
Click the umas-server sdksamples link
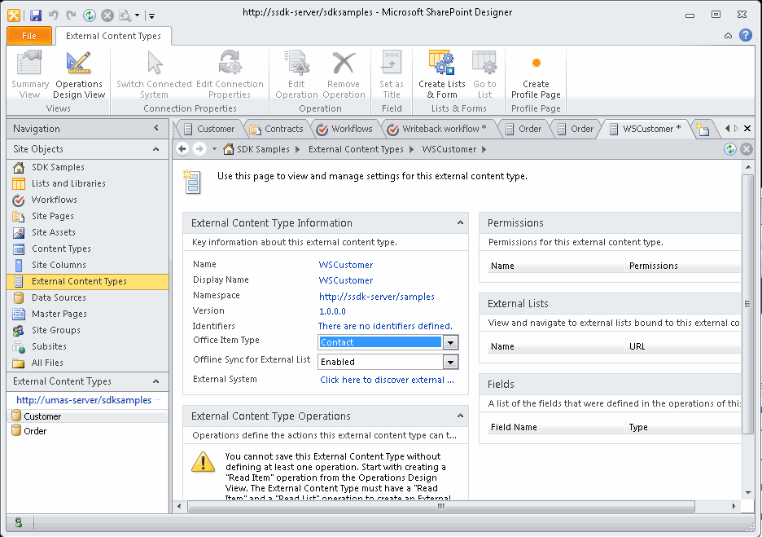pos(84,400)
